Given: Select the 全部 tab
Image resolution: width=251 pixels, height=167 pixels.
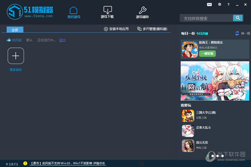Looking at the screenshot, I should pyautogui.click(x=15, y=30).
